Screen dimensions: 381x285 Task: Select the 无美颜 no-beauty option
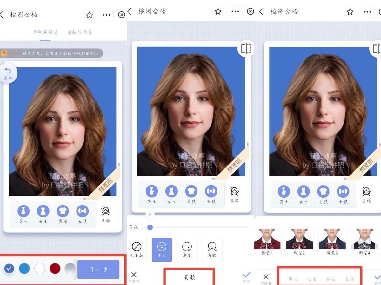click(137, 250)
